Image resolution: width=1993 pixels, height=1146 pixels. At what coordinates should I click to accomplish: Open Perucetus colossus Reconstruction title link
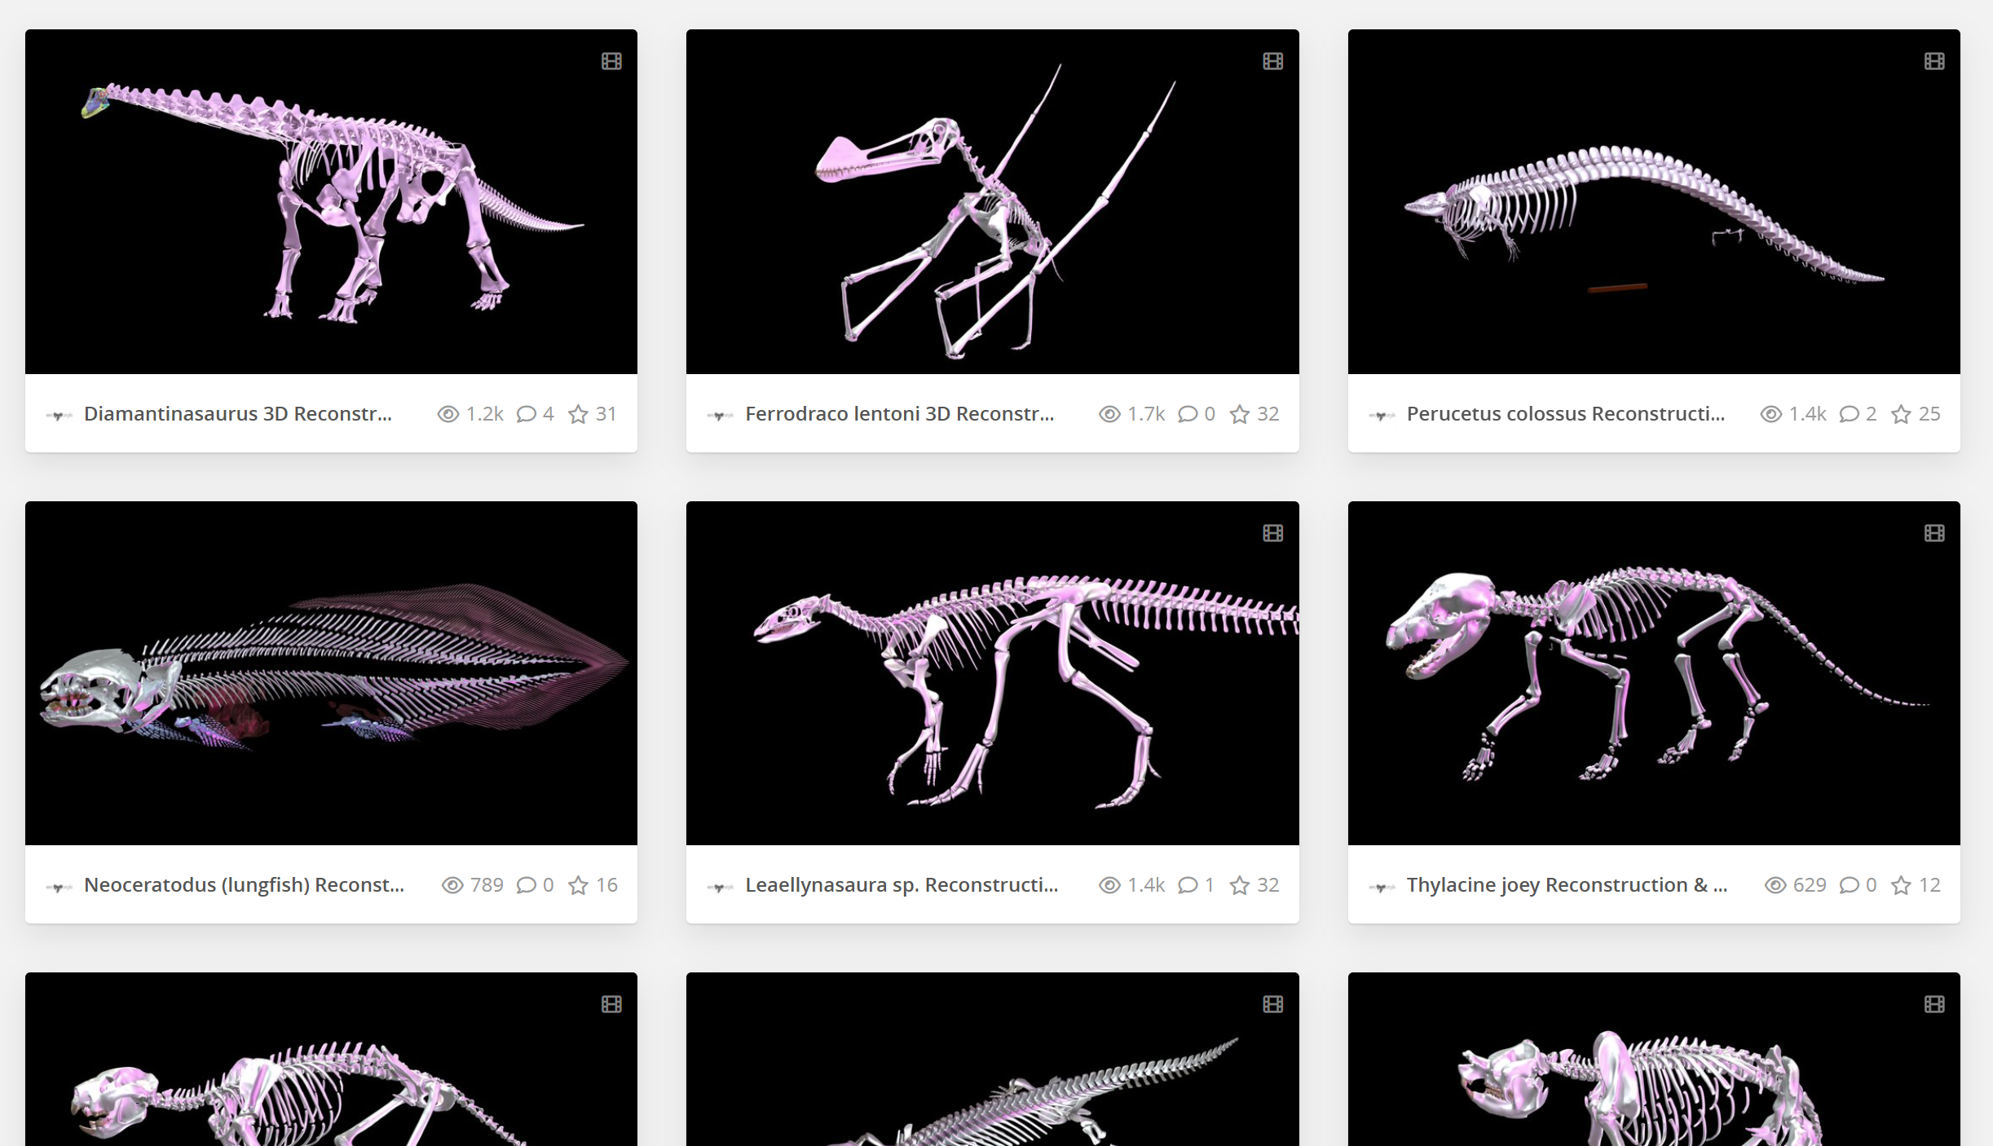tap(1565, 414)
